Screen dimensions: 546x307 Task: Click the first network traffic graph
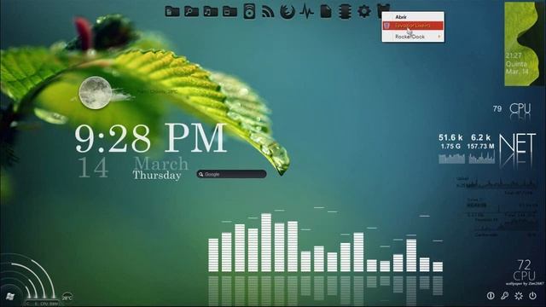pos(451,159)
